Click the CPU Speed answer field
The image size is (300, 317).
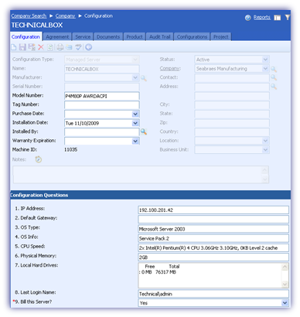[213, 248]
